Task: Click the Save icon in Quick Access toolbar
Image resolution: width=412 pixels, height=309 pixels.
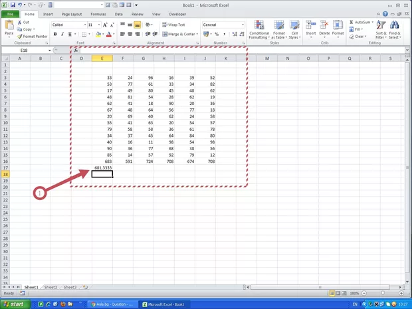Action: (x=12, y=5)
